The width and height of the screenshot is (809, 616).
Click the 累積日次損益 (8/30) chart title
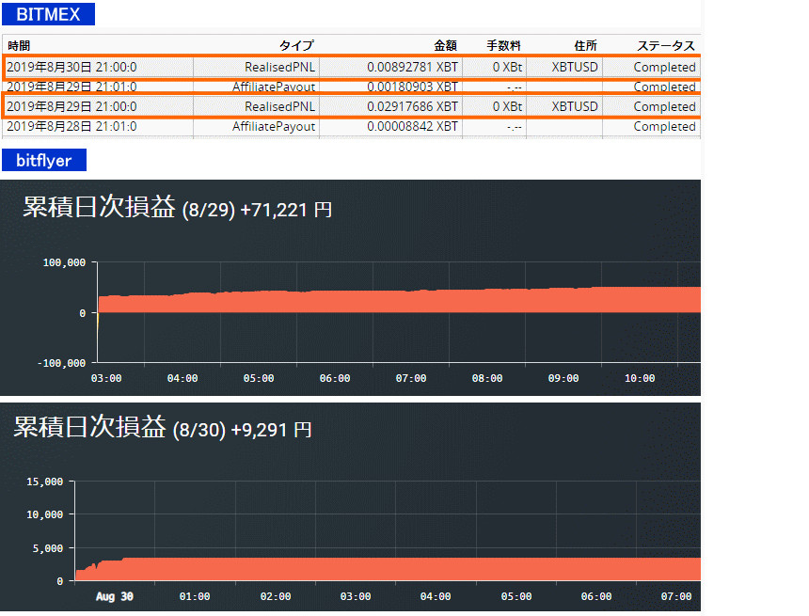[162, 428]
